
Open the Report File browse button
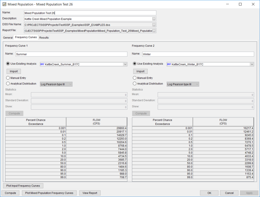(154, 31)
